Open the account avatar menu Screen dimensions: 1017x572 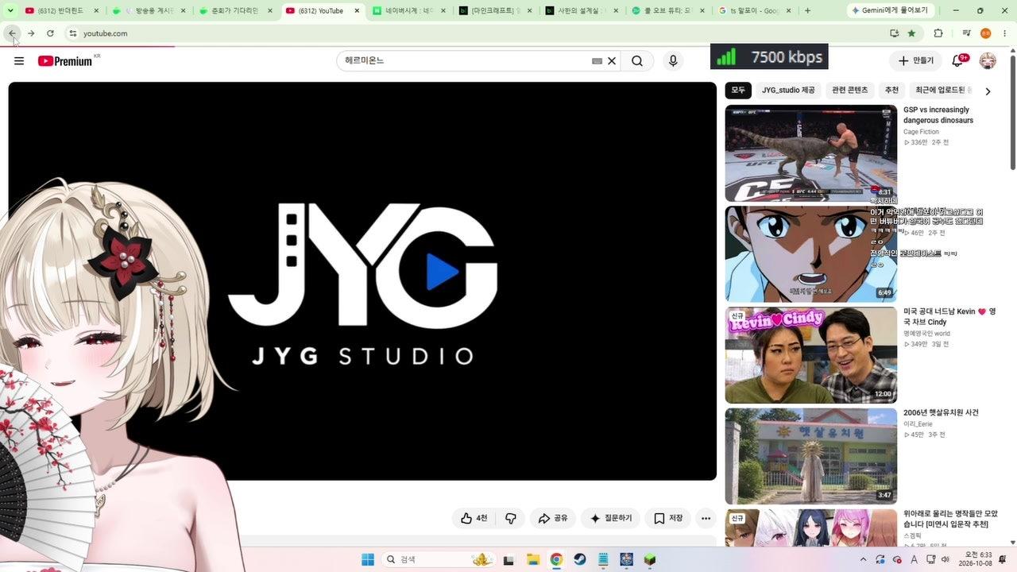point(988,61)
